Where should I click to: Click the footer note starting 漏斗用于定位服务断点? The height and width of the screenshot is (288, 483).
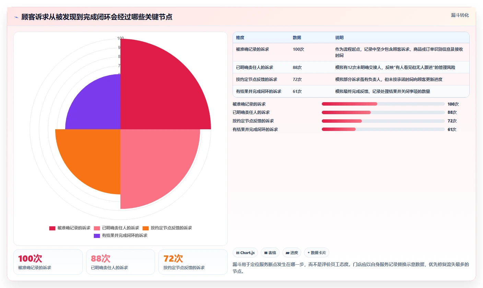[x=351, y=268]
